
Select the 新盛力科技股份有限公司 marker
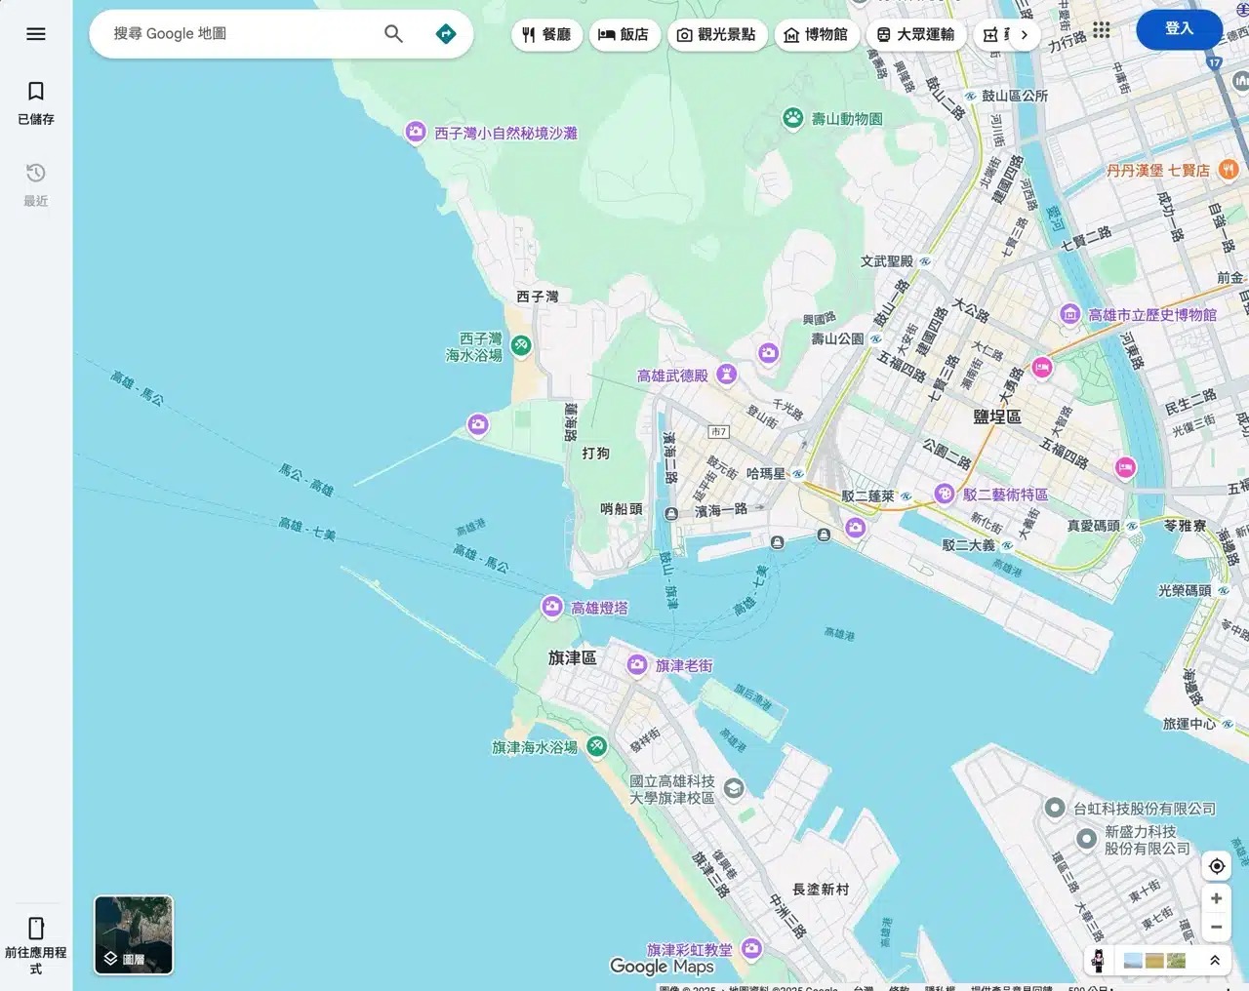click(1087, 839)
